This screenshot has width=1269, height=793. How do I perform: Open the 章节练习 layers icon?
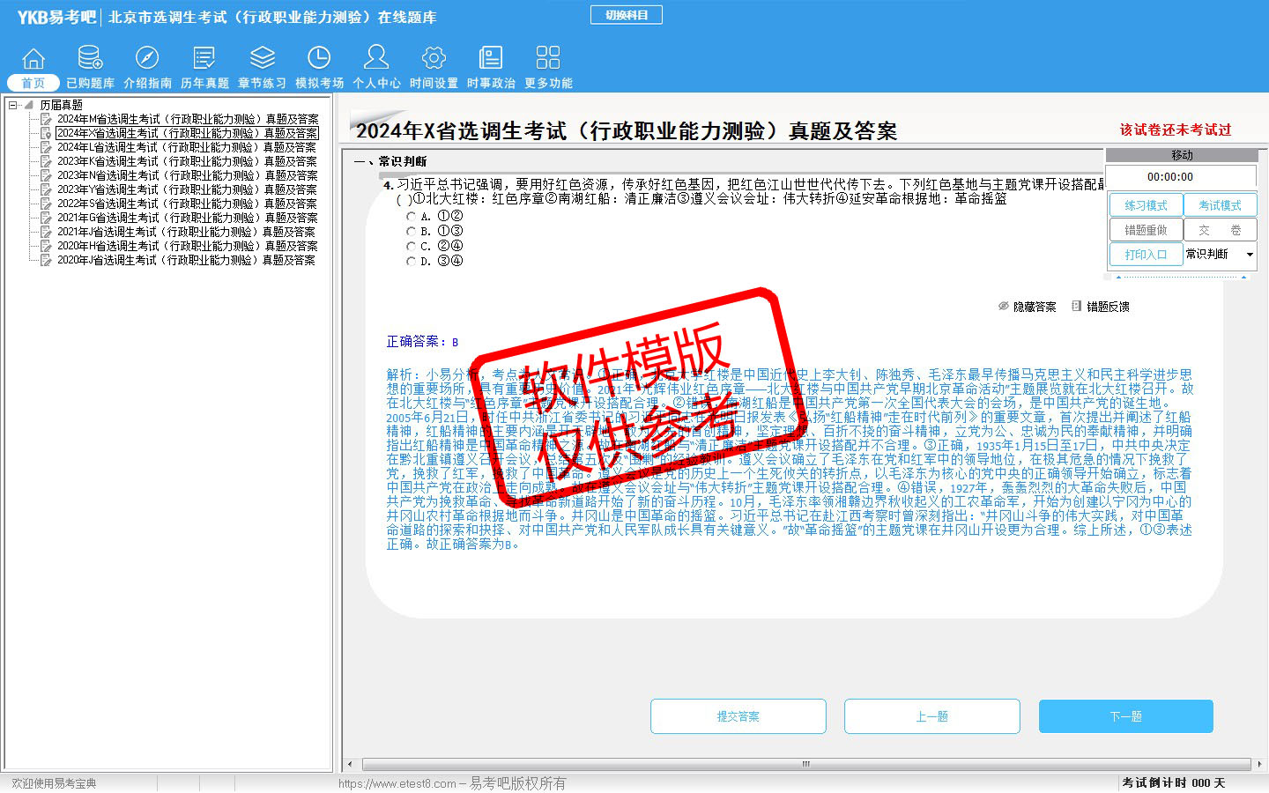pos(262,59)
